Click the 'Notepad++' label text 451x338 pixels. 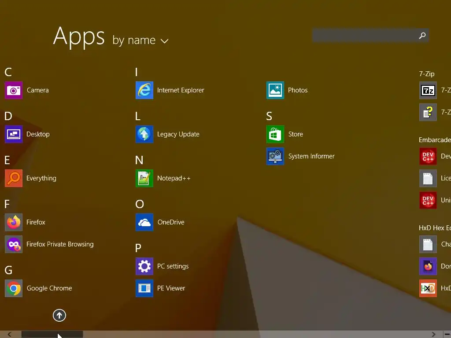point(174,178)
